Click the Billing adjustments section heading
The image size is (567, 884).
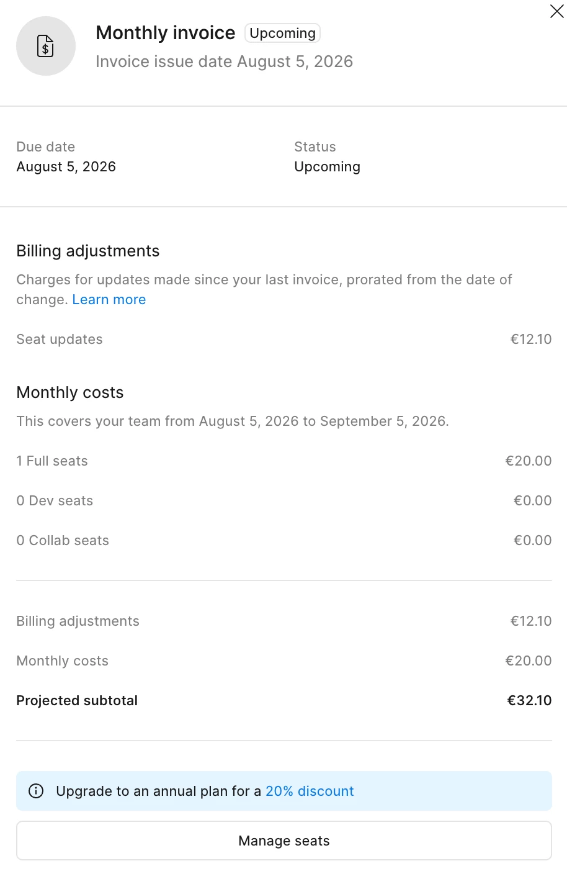tap(88, 251)
